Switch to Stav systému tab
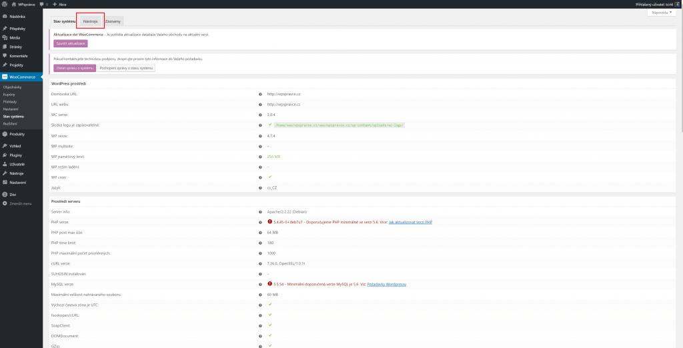The width and height of the screenshot is (683, 348). pyautogui.click(x=64, y=21)
